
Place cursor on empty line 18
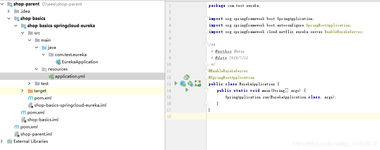point(293,116)
